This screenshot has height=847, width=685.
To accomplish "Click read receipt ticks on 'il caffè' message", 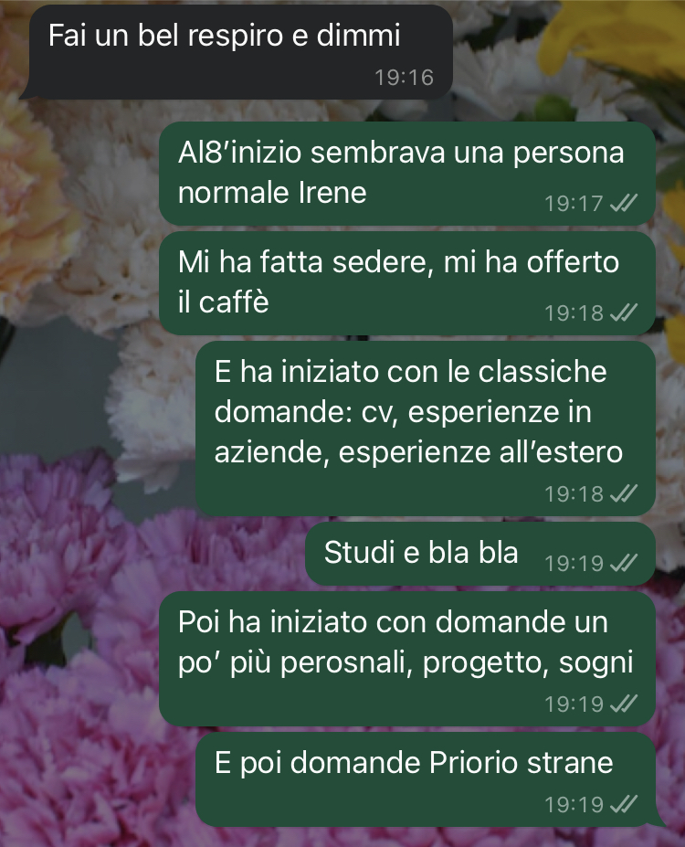I will coord(624,312).
